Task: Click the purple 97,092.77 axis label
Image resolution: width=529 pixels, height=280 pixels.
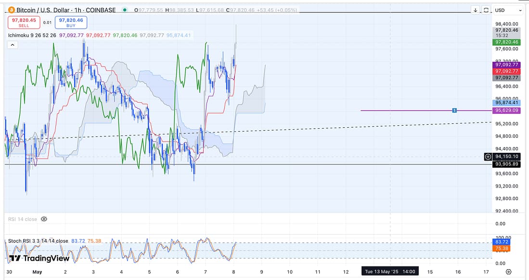Action: click(x=506, y=65)
